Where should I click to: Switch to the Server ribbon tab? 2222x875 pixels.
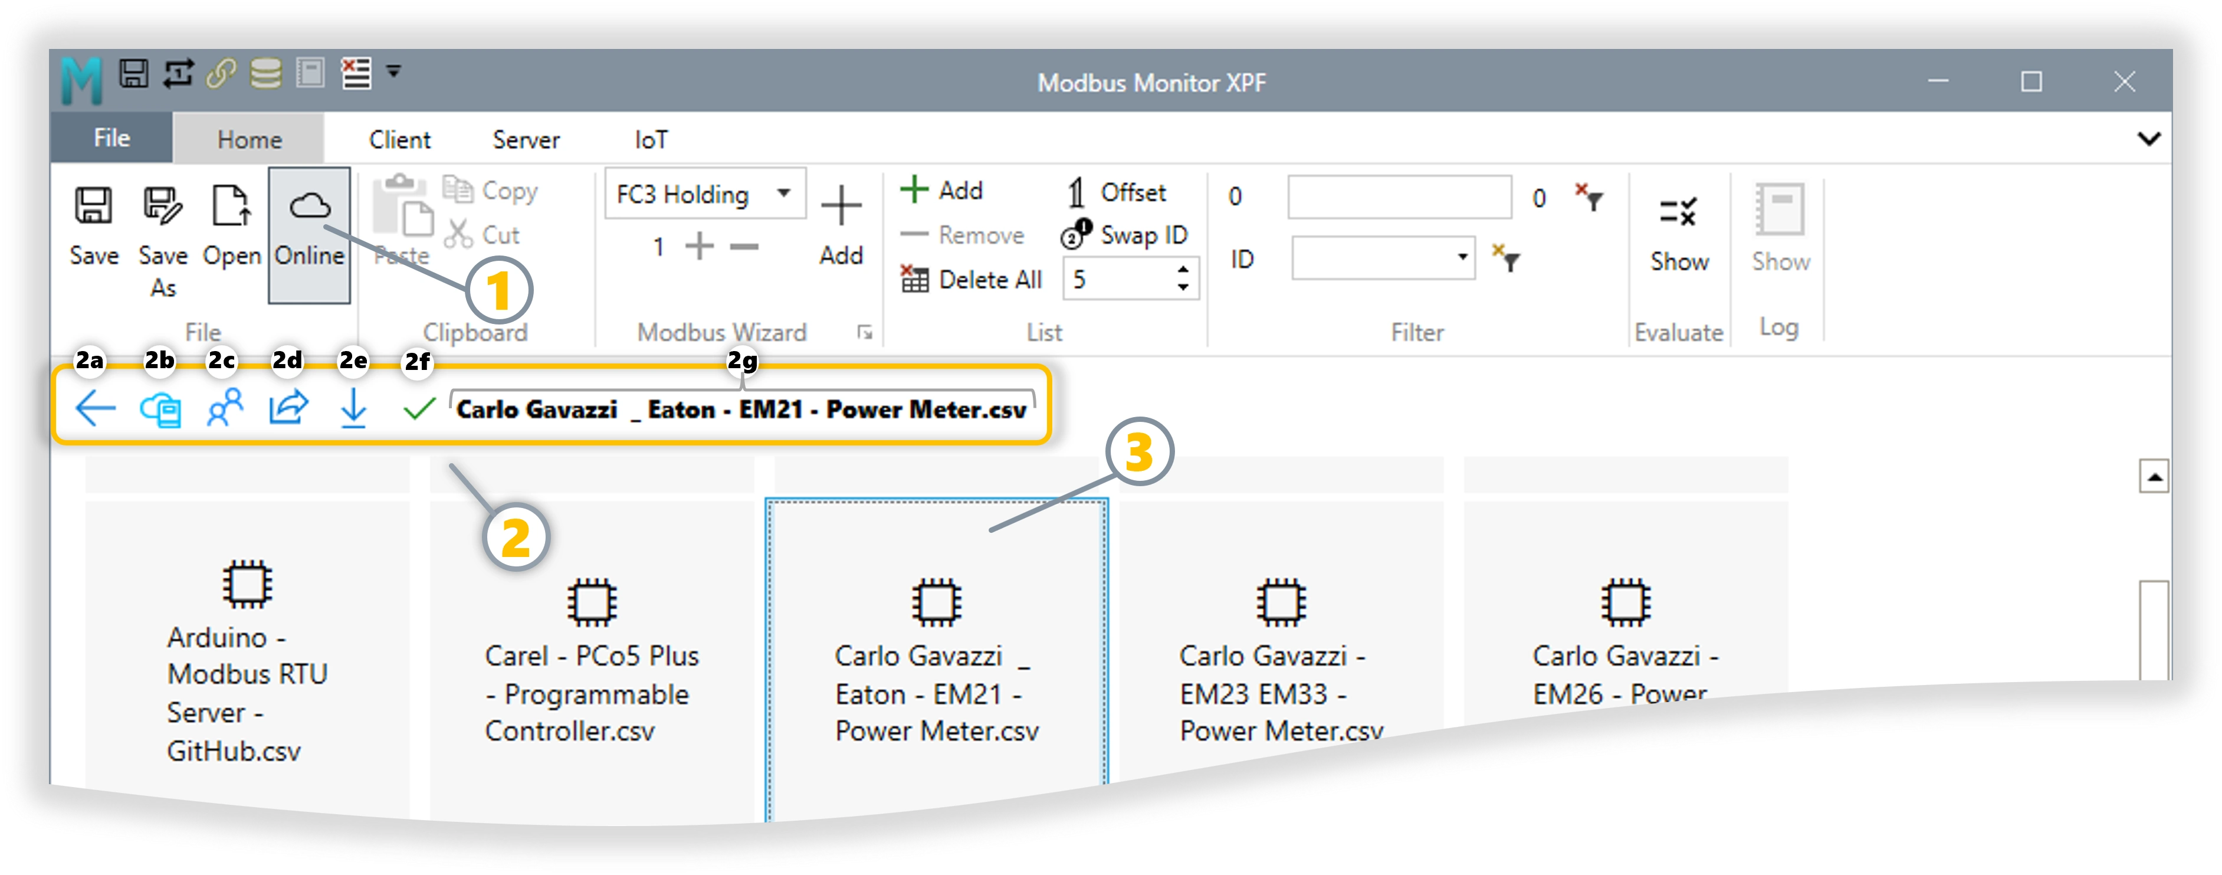coord(526,140)
